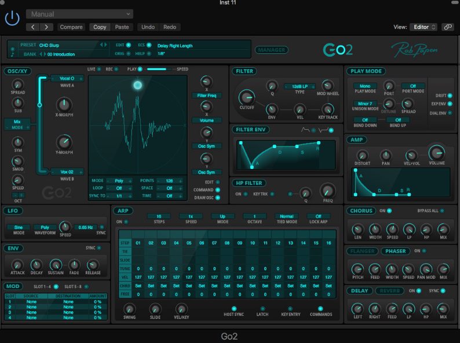Click the glowing XY pad cursor dot
Screen dimensions: 460x343
click(137, 85)
